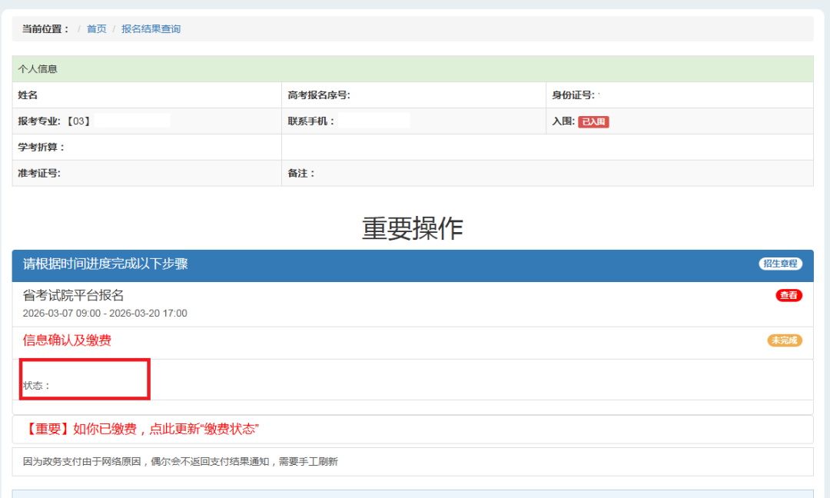830x498 pixels.
Task: Click the orange 未完成 status badge
Action: pyautogui.click(x=784, y=340)
